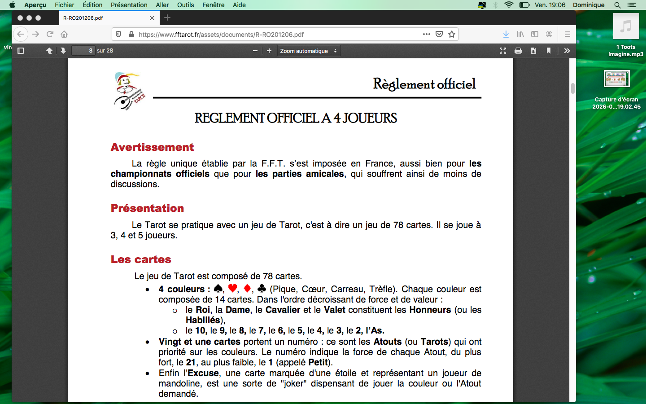
Task: Open a new browser tab
Action: pyautogui.click(x=167, y=18)
